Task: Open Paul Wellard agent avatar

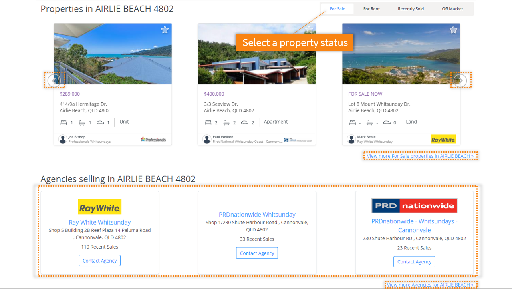Action: (207, 139)
